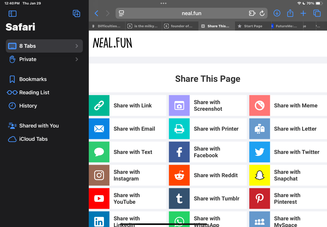Switch to the Start Page tab
The height and width of the screenshot is (227, 327).
253,26
